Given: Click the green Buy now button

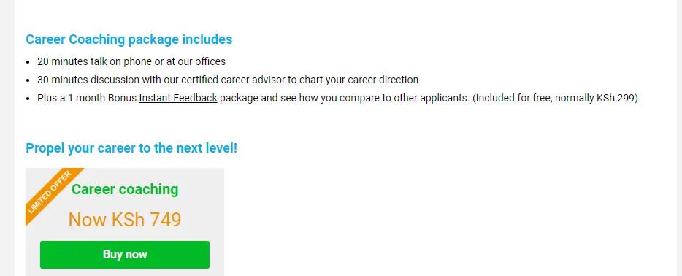Looking at the screenshot, I should [x=125, y=255].
